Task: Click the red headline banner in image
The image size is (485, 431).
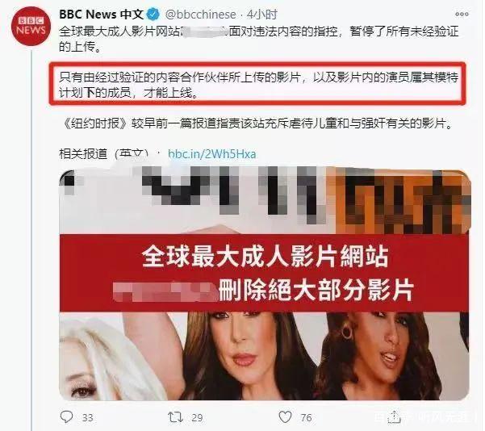Action: pos(264,273)
